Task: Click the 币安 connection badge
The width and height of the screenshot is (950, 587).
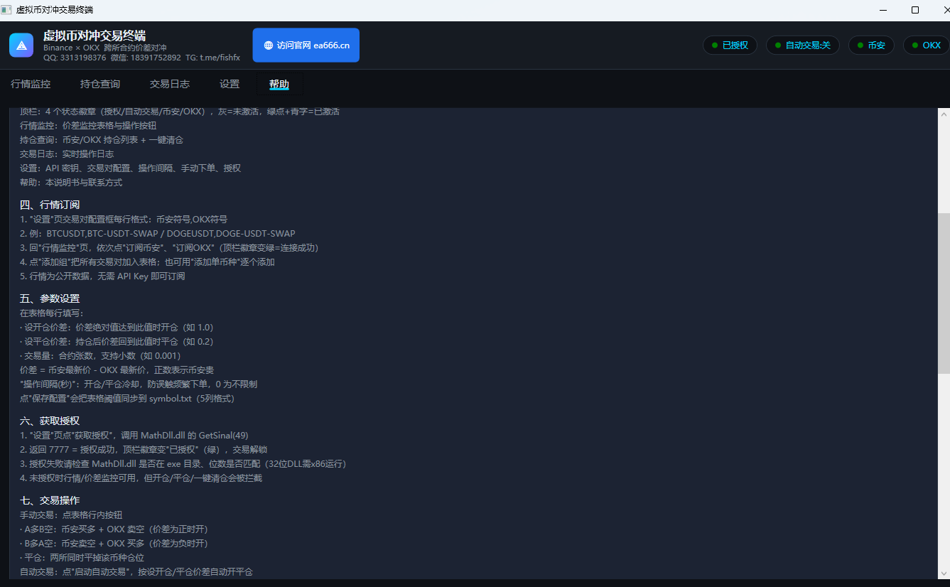Action: click(870, 45)
